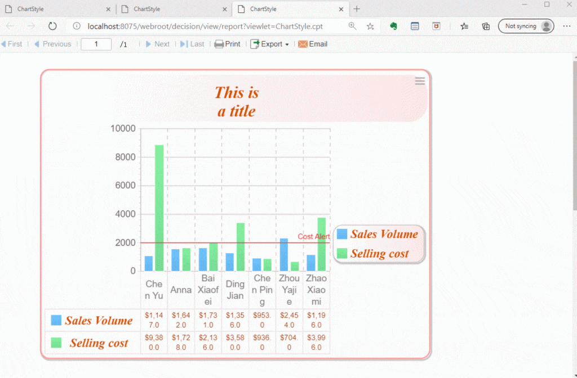
Task: Close the third ChartStyle tab
Action: 341,9
